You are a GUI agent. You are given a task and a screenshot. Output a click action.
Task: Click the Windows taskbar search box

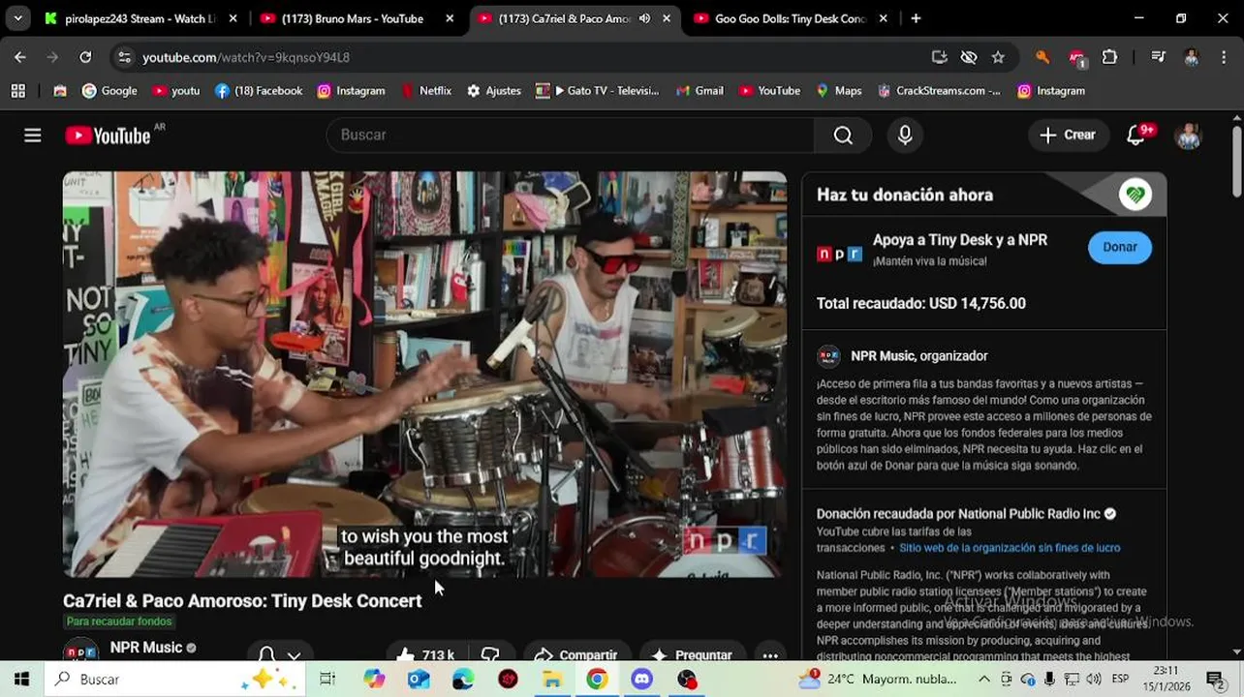[174, 679]
